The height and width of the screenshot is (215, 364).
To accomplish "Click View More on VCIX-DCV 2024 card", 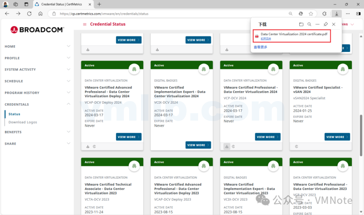I will (198, 145).
